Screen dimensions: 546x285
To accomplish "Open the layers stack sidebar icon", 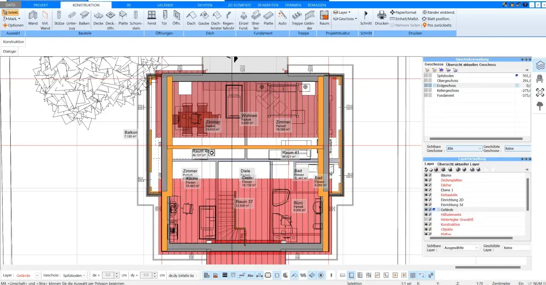I will pyautogui.click(x=540, y=65).
